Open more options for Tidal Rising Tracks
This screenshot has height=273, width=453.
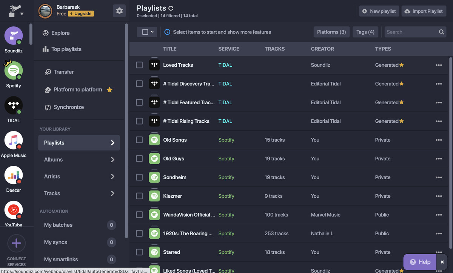tap(439, 121)
